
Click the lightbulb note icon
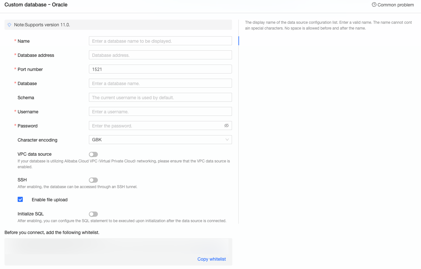(x=9, y=25)
